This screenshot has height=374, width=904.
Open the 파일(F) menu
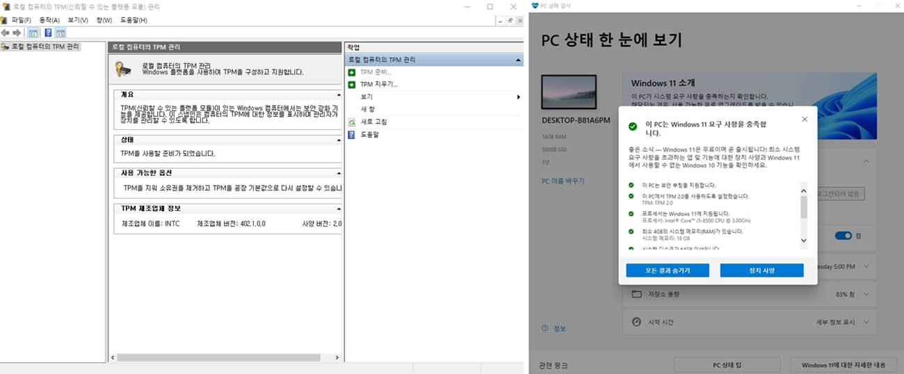tap(21, 20)
